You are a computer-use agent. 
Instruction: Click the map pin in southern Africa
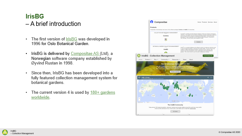pos(177,95)
